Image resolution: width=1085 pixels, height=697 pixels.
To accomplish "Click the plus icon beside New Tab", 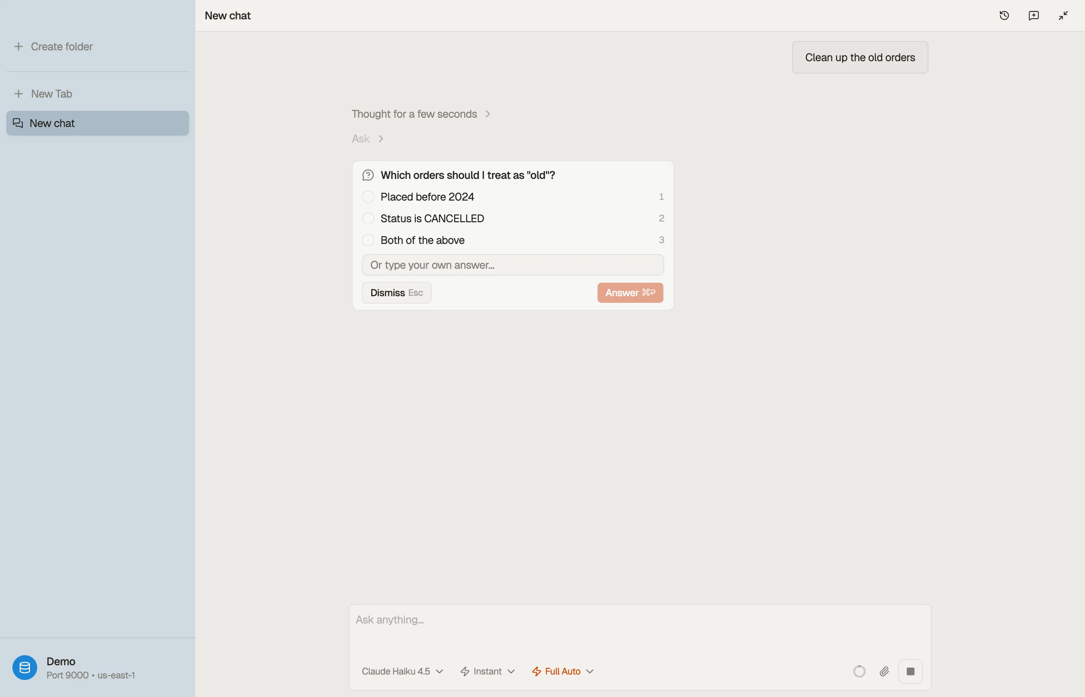I will point(19,94).
